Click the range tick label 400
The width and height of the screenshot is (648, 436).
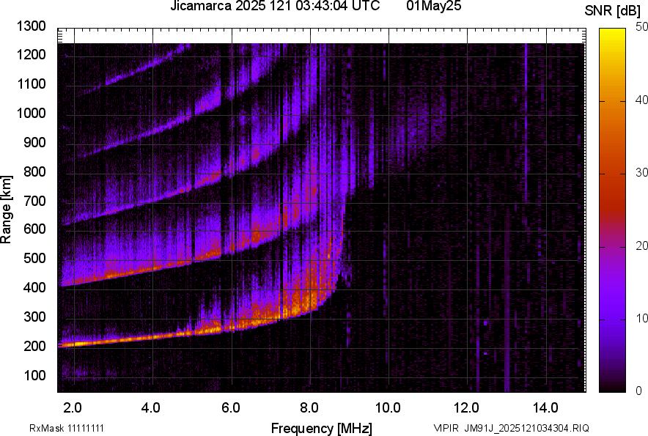pyautogui.click(x=34, y=287)
